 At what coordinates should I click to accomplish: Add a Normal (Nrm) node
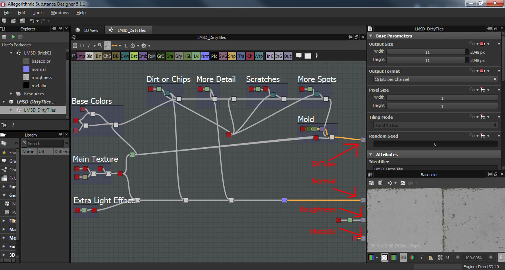[x=205, y=56]
